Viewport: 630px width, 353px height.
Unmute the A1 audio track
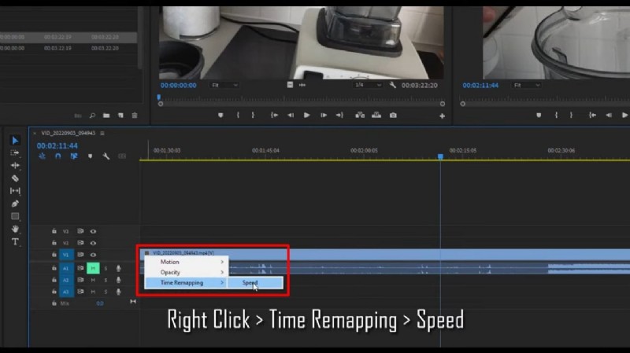pos(93,268)
